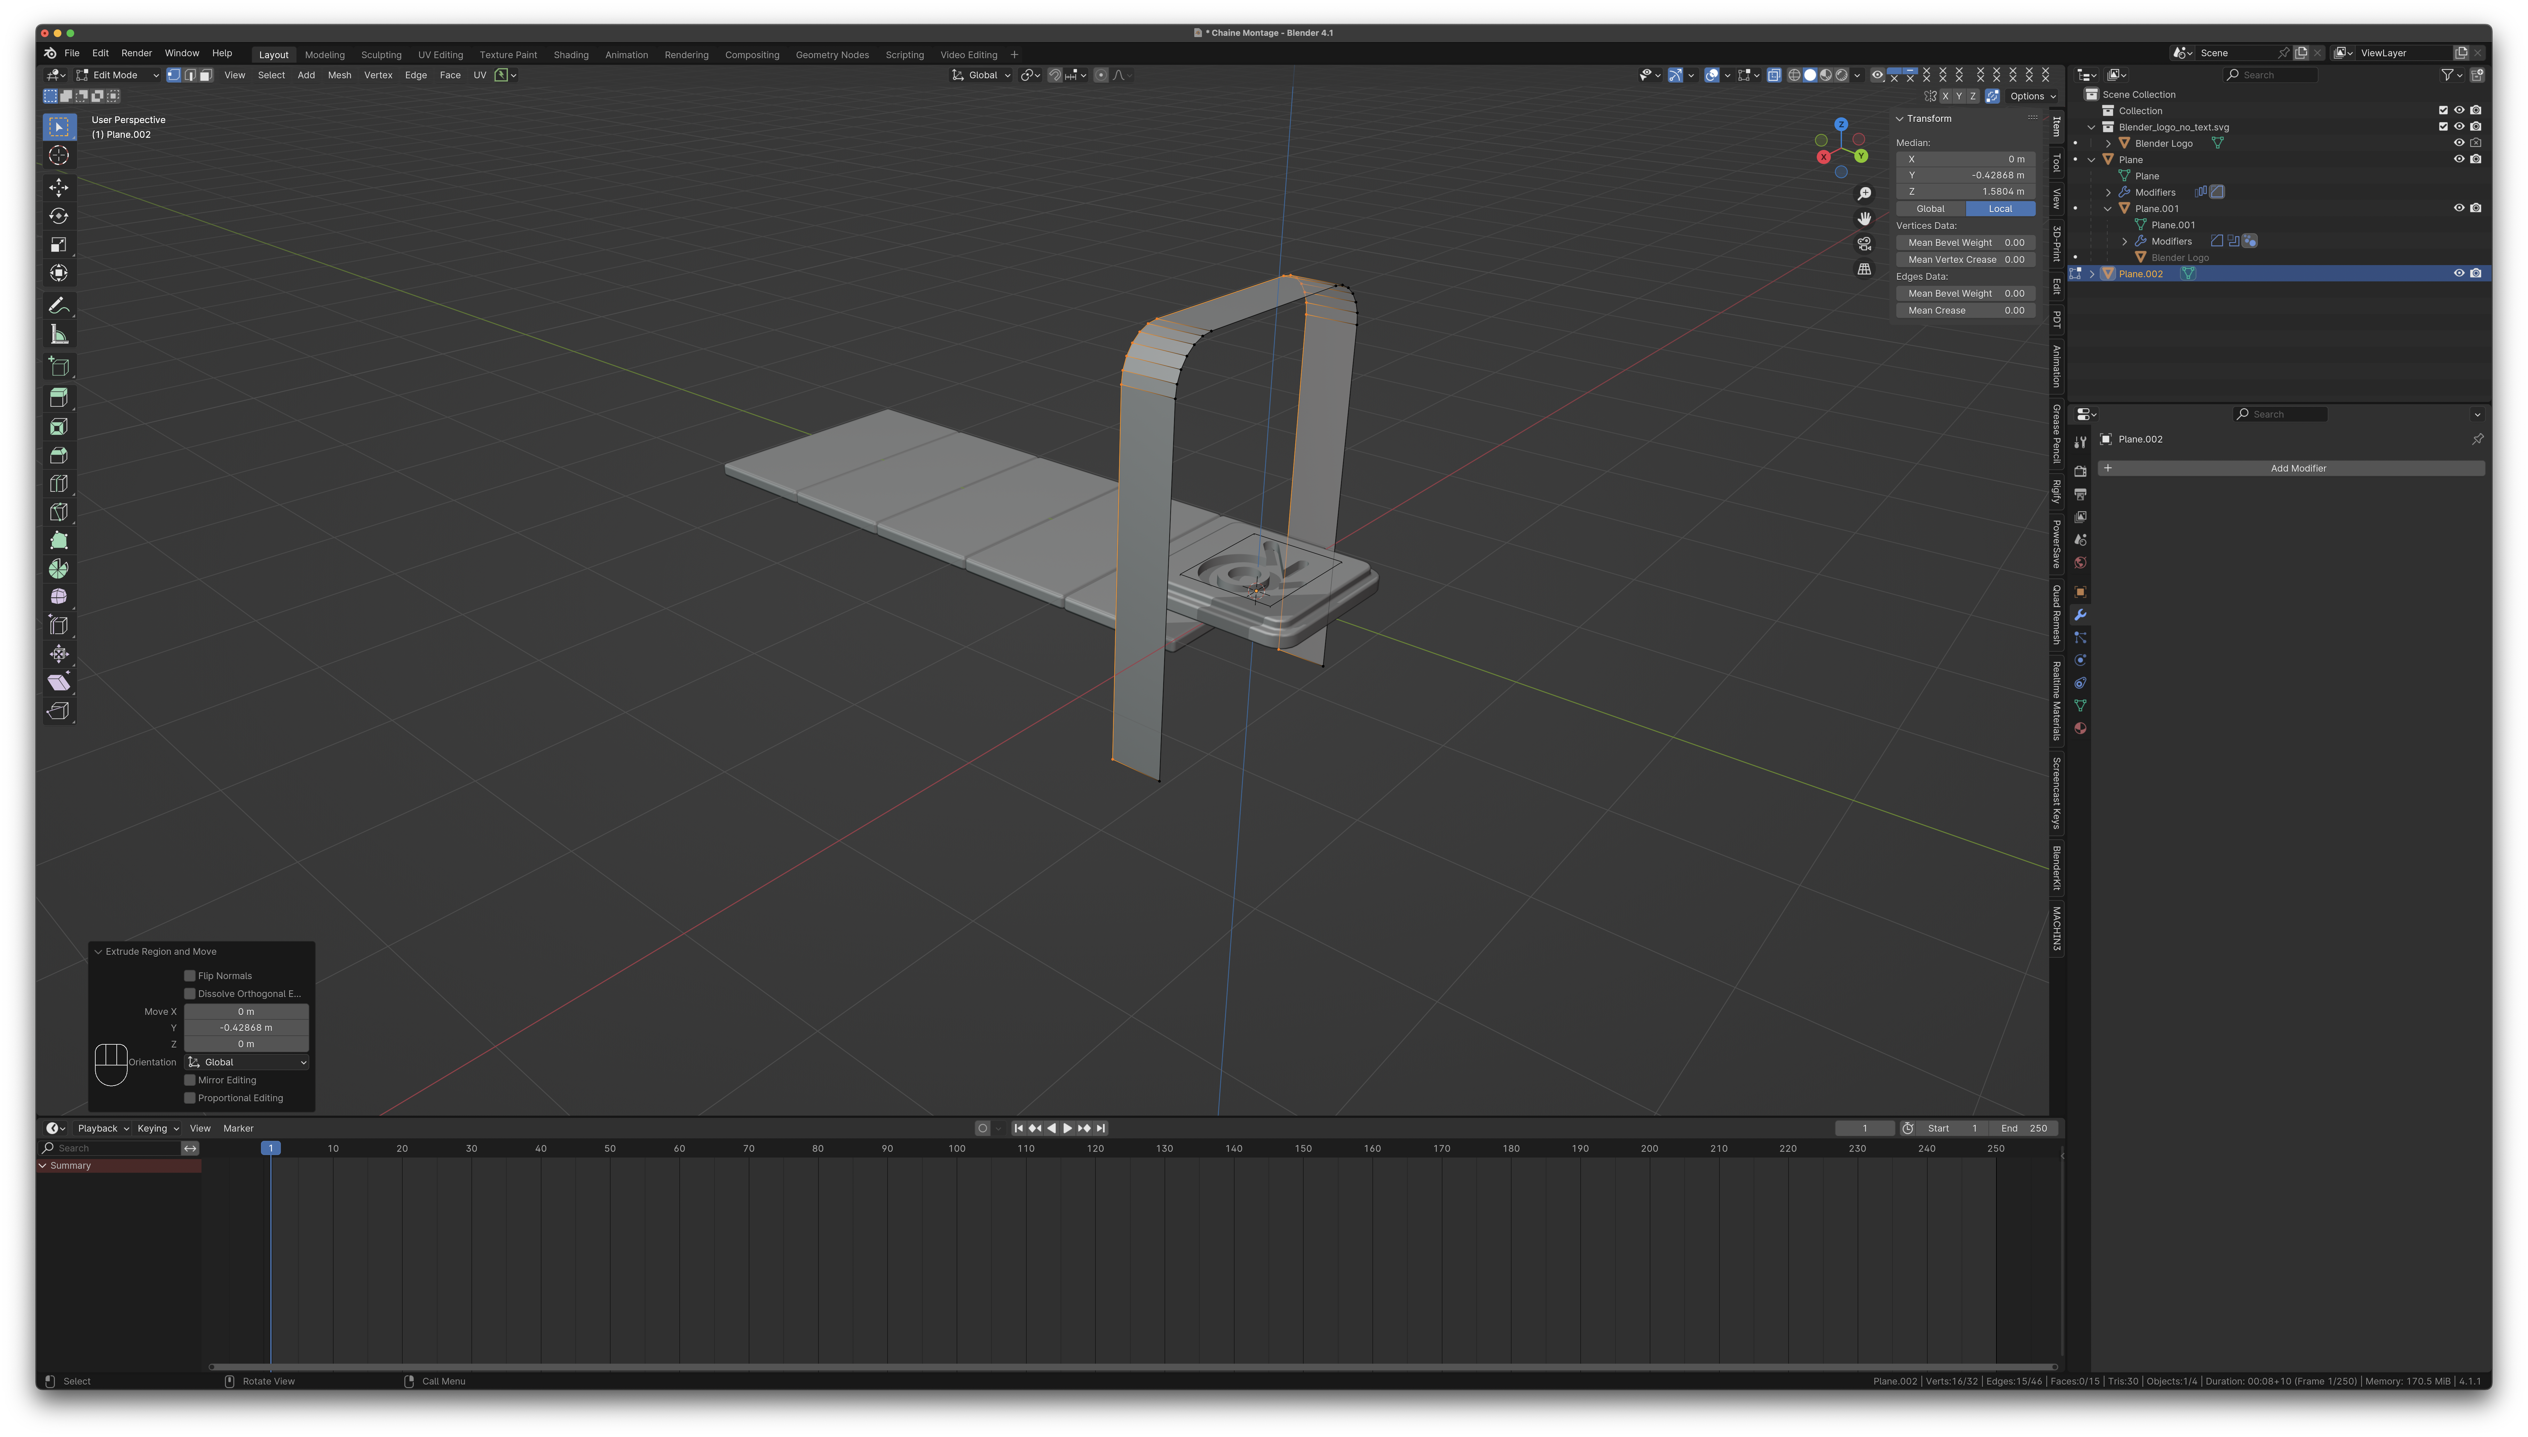2528x1437 pixels.
Task: Hide Plane.002 with its eye icon
Action: click(2459, 273)
